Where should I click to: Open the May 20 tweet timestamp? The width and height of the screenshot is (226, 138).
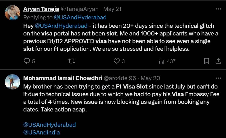point(150,78)
